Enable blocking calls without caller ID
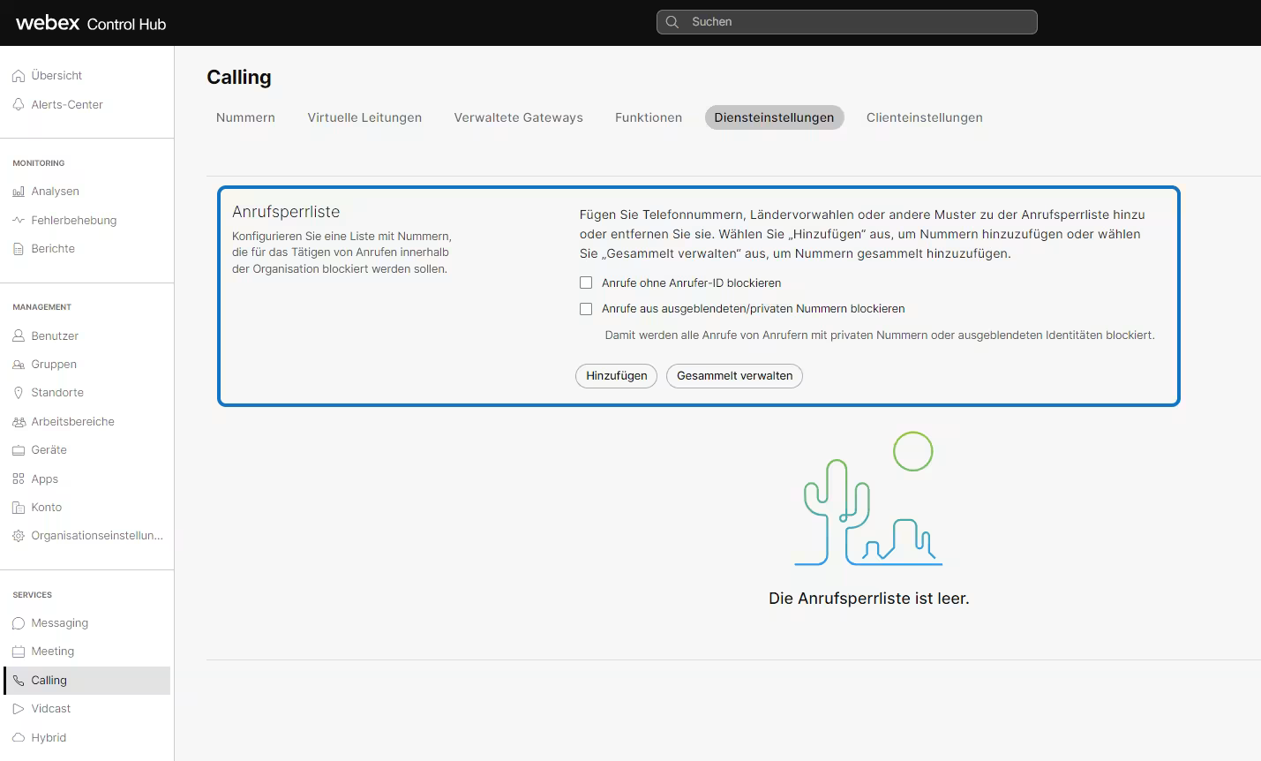 point(586,283)
